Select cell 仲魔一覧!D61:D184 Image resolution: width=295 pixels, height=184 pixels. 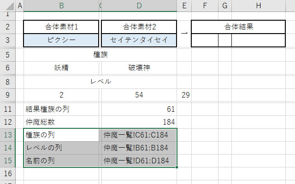click(139, 161)
